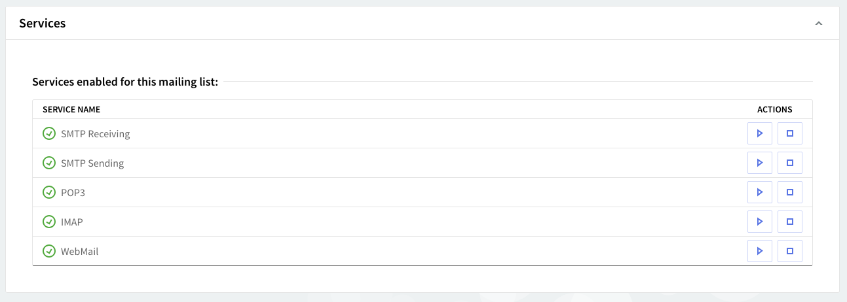Start the WebMail service

click(x=759, y=251)
